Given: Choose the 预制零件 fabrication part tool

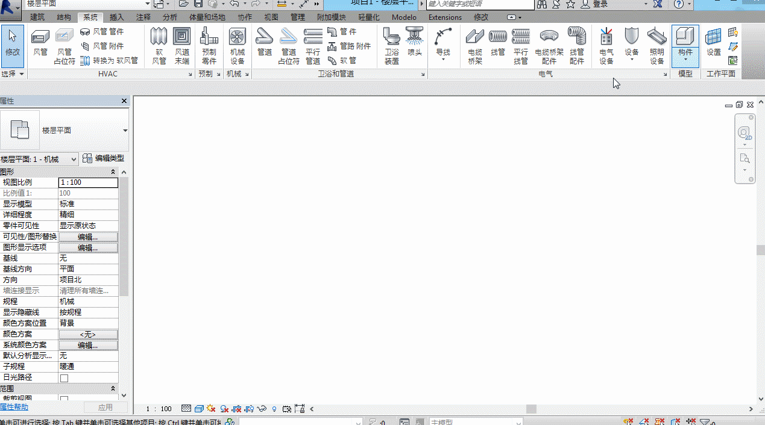Looking at the screenshot, I should (209, 46).
